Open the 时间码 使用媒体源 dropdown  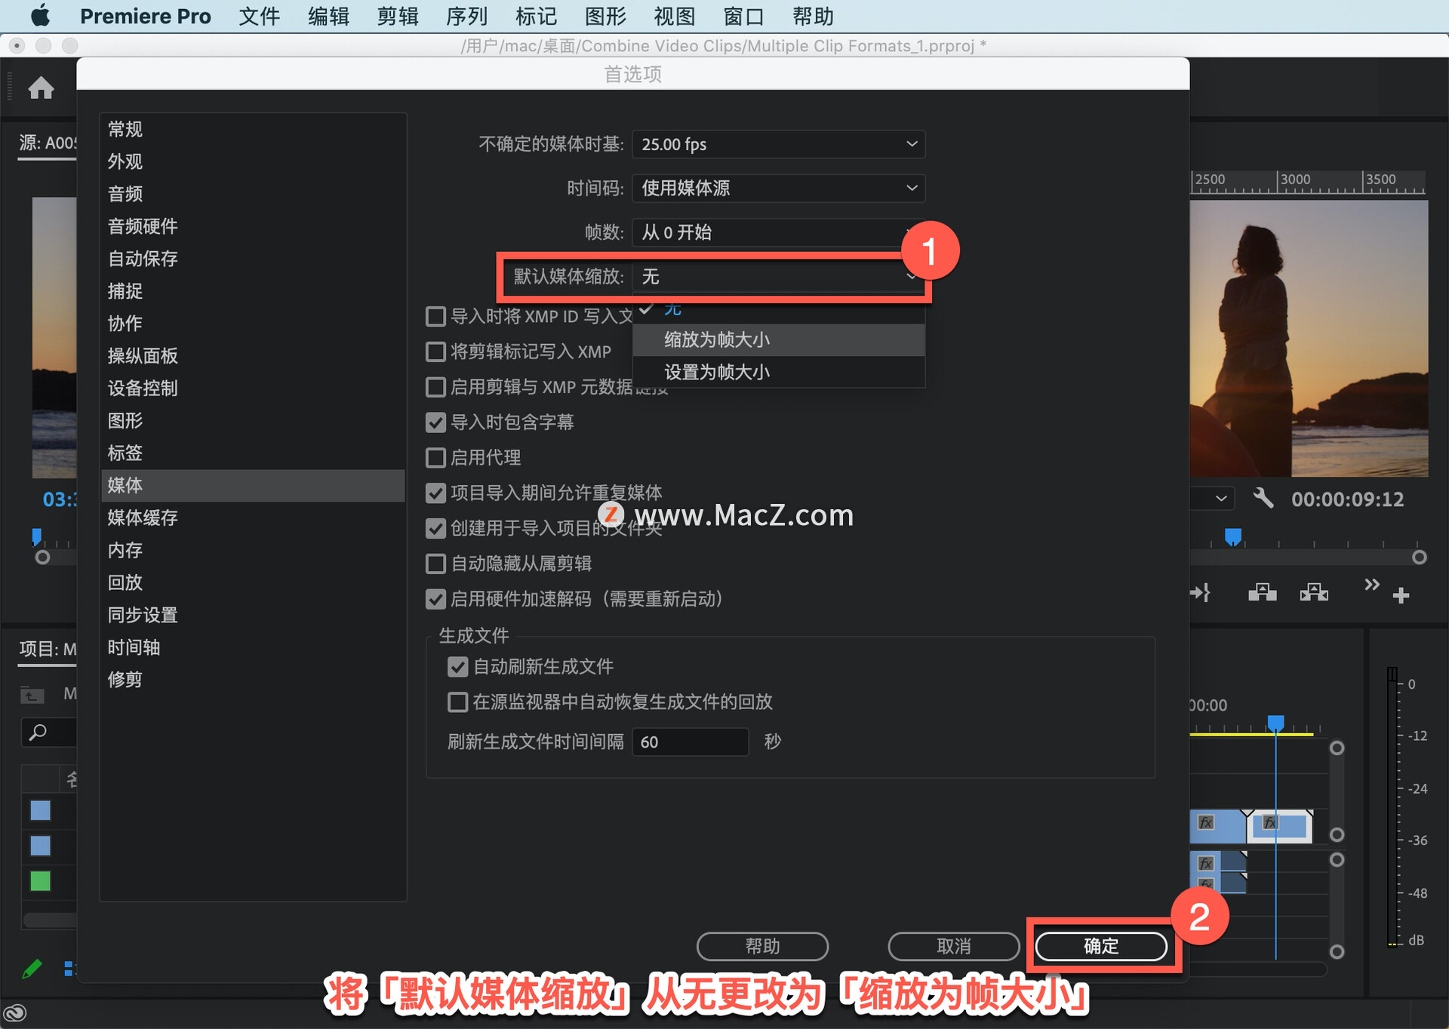pyautogui.click(x=778, y=188)
